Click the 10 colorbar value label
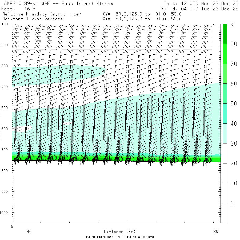Screen dimensions: 240x240 [x=234, y=183]
